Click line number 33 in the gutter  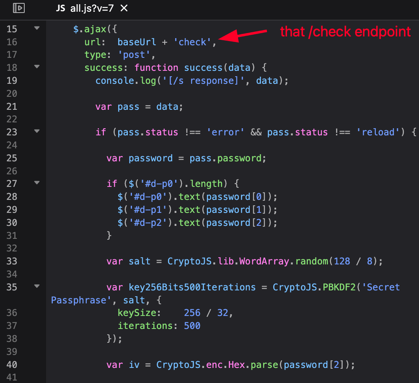pyautogui.click(x=12, y=261)
